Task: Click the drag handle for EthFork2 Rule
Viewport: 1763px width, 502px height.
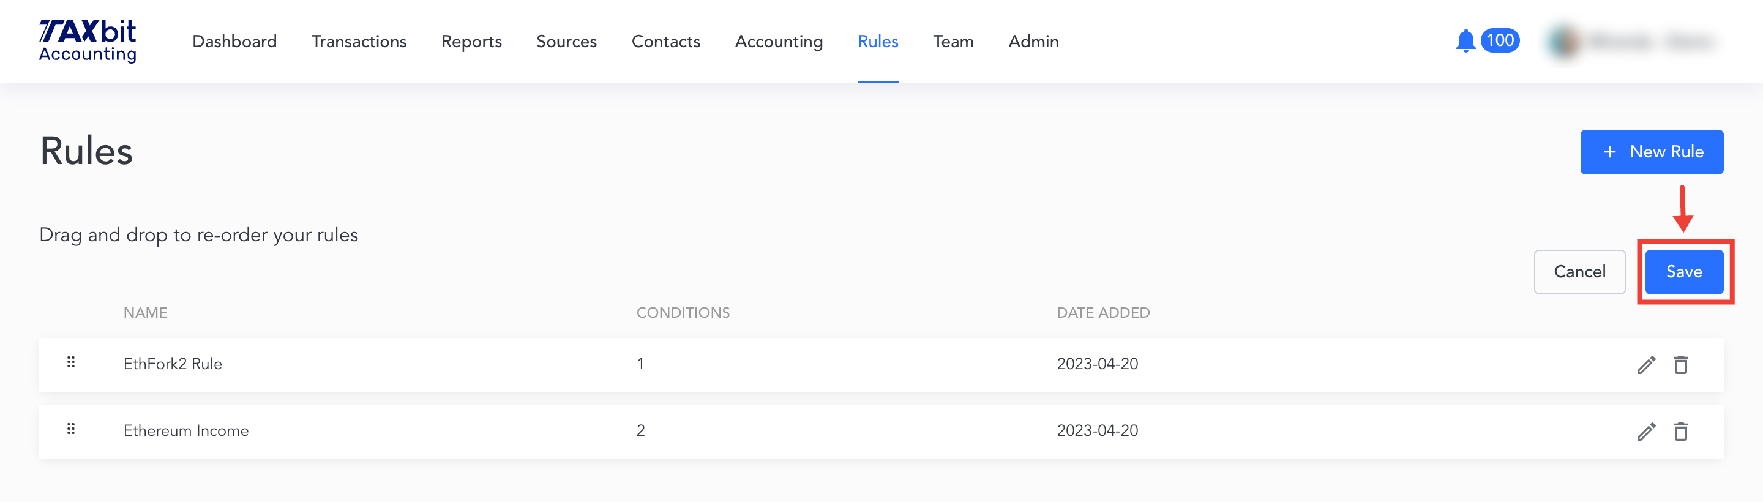Action: pos(71,364)
